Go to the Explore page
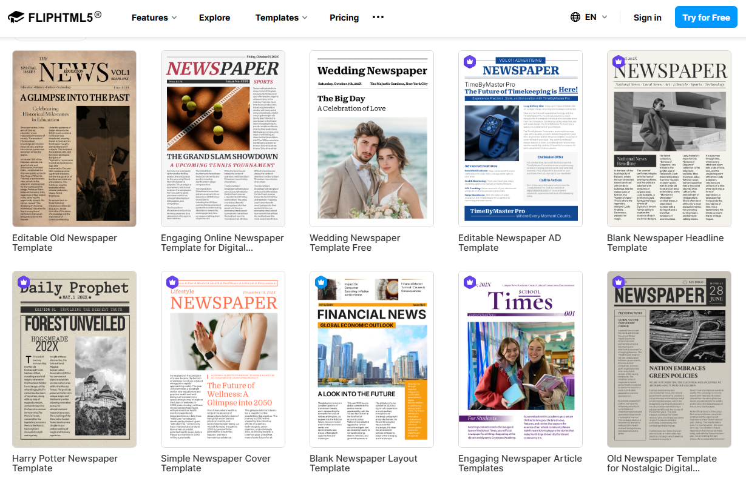This screenshot has width=746, height=481. 214,18
